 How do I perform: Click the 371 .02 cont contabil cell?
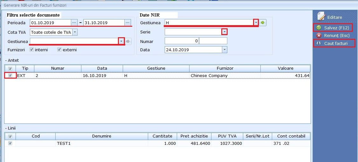click(x=291, y=144)
